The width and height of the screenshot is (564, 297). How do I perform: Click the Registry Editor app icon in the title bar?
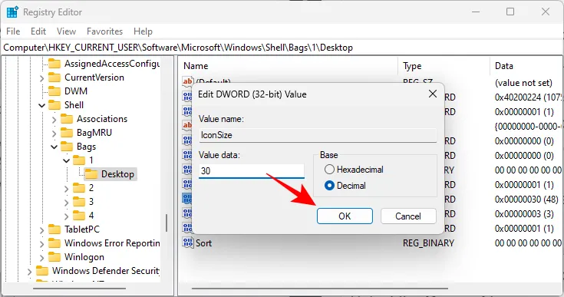(x=12, y=12)
